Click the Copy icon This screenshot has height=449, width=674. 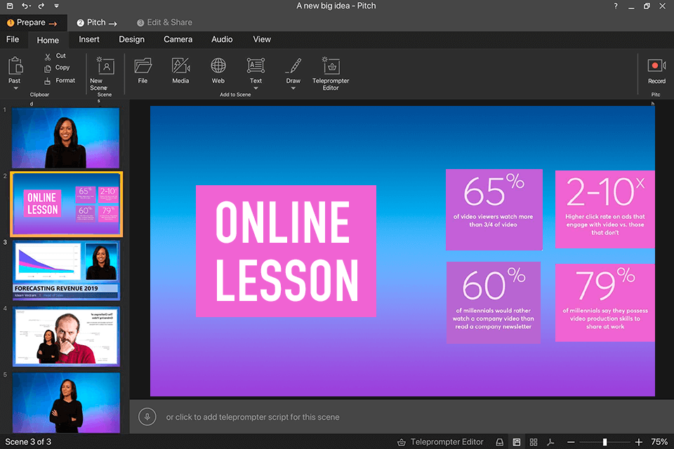pyautogui.click(x=49, y=67)
